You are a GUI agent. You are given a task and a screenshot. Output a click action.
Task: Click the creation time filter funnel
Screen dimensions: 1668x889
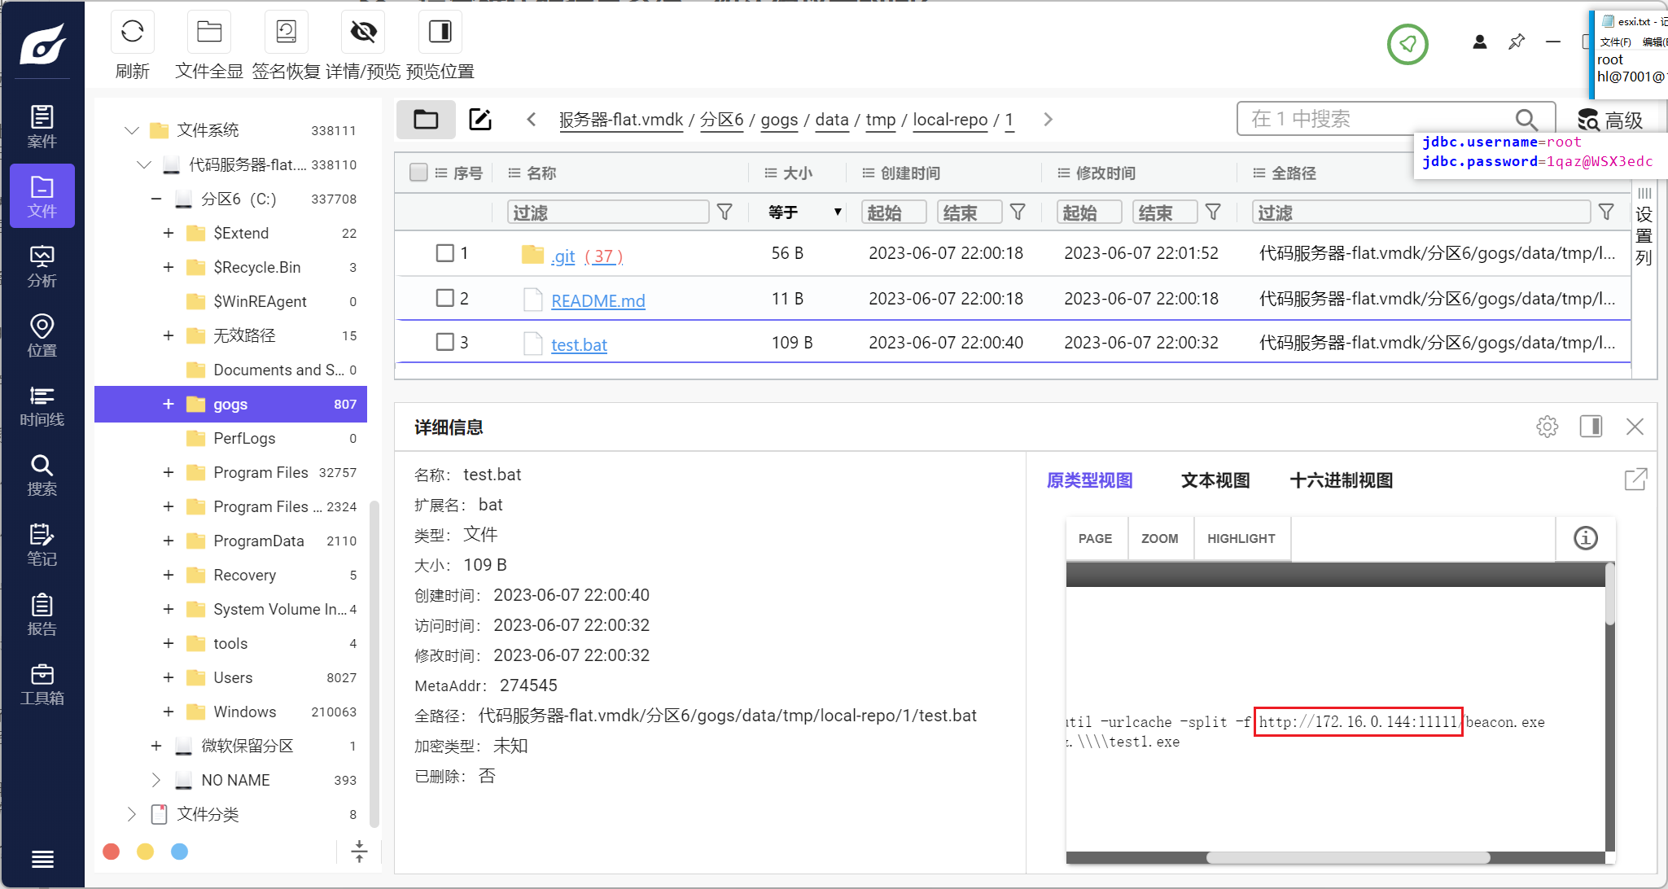pyautogui.click(x=1018, y=212)
